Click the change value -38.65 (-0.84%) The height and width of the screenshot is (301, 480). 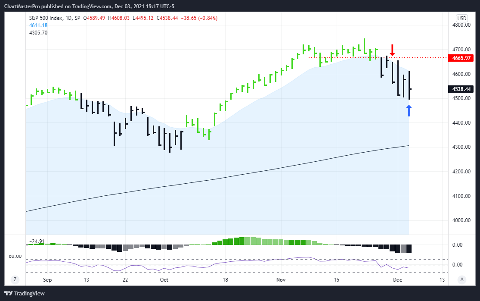199,18
